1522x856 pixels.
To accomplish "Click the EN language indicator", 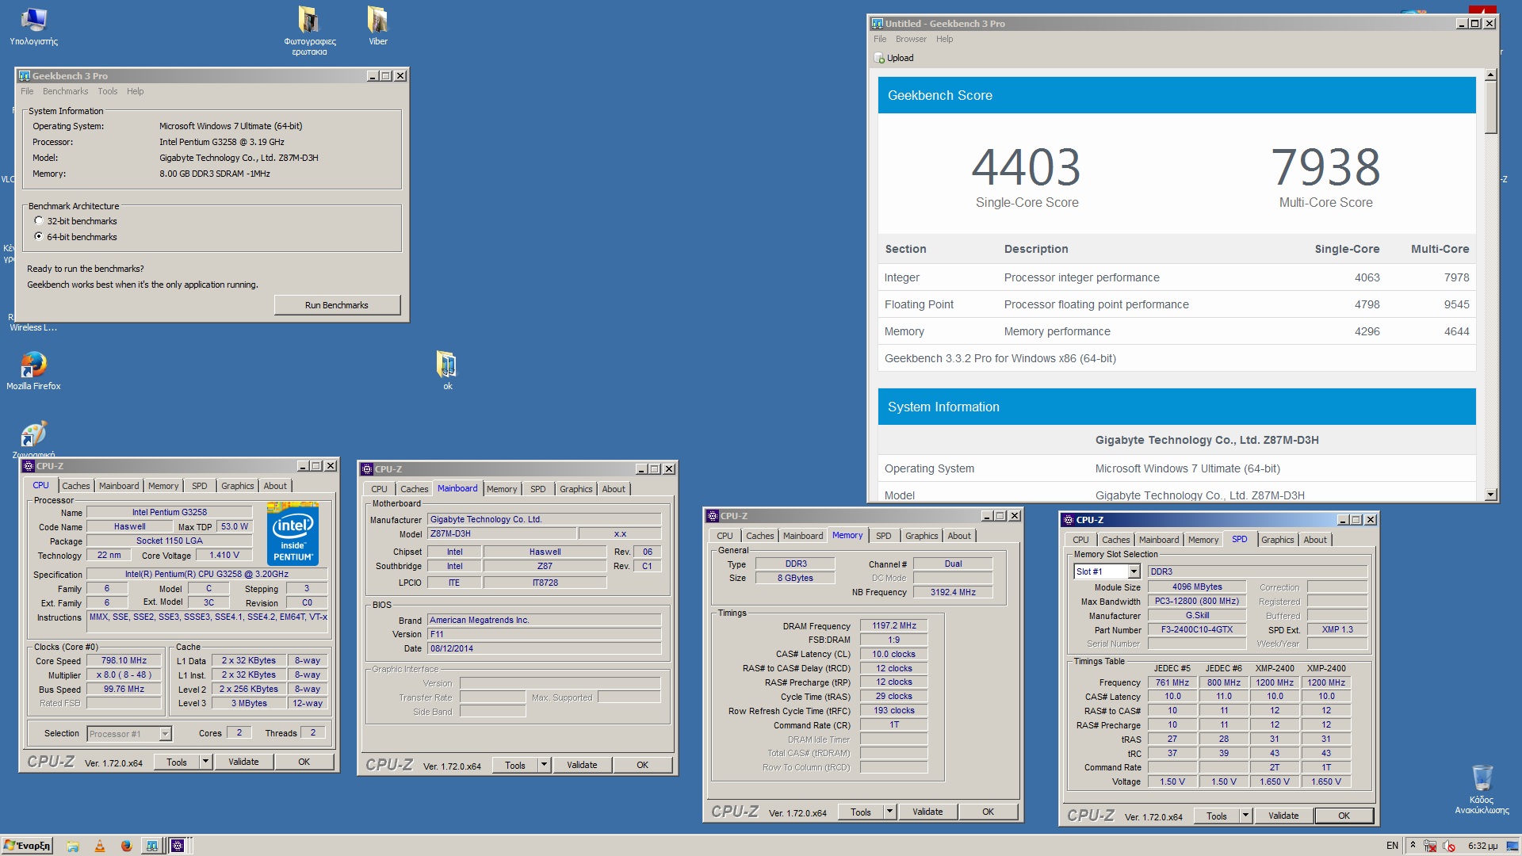I will [x=1392, y=846].
